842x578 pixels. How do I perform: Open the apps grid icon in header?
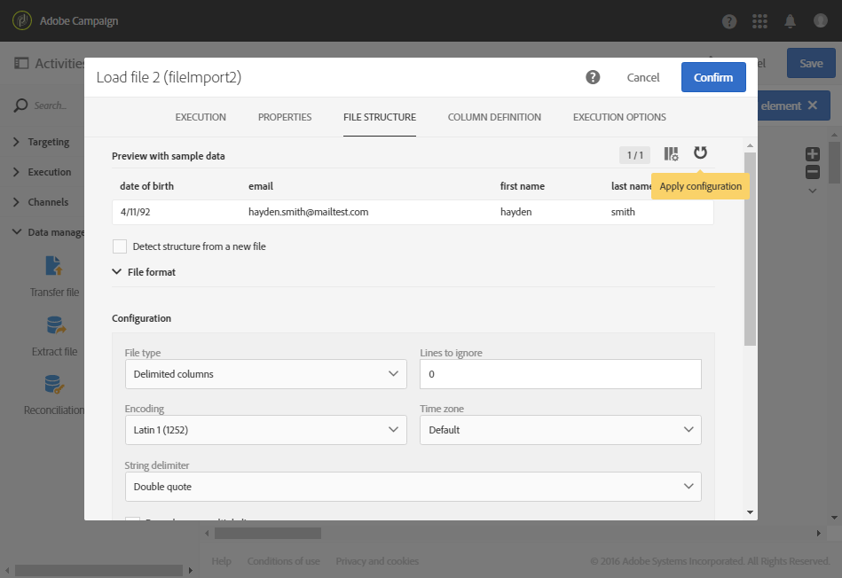(x=759, y=21)
